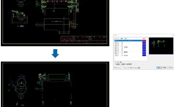This screenshot has height=107, width=174.
Task: Toggle the blue swatch in the 切断部 row
Action: click(144, 47)
